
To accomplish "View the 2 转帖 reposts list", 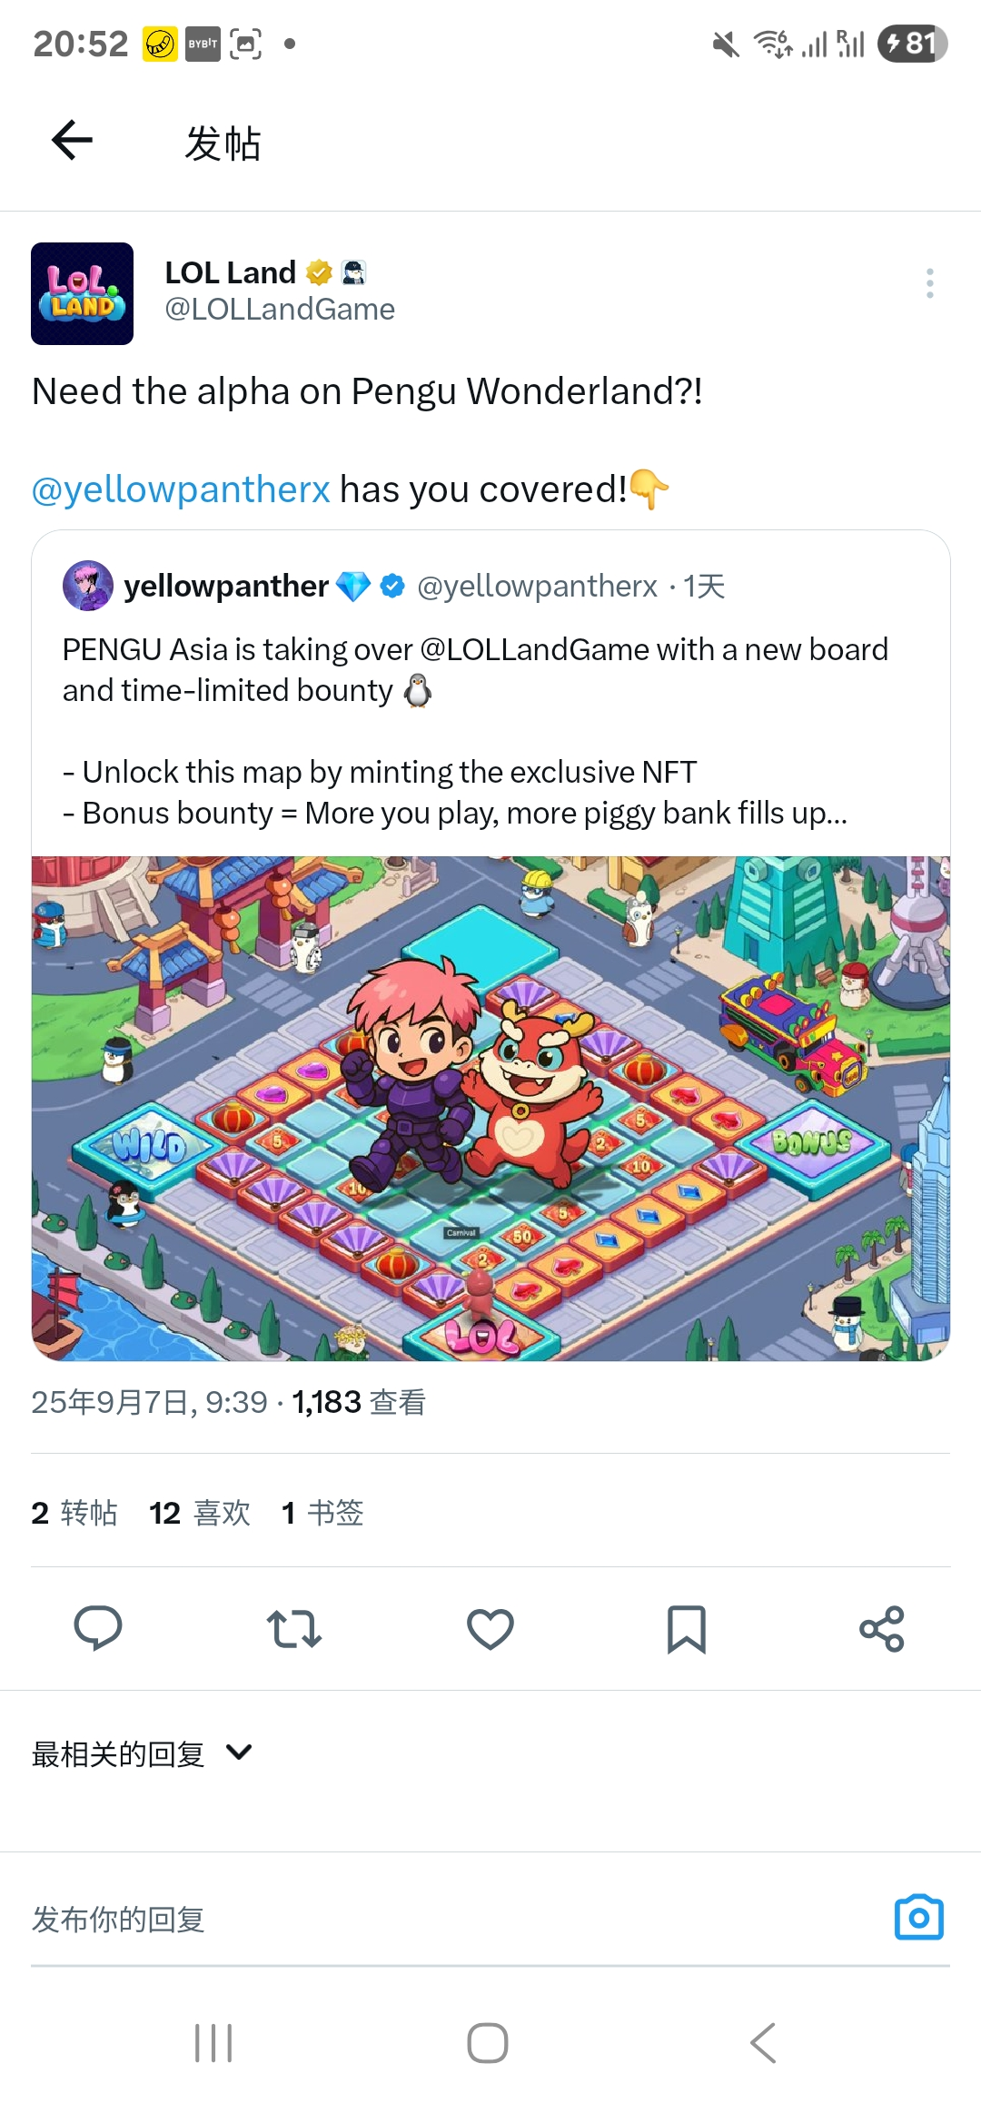I will click(x=74, y=1513).
